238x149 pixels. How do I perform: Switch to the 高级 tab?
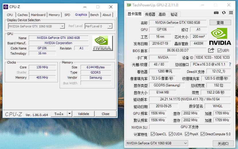point(162,14)
